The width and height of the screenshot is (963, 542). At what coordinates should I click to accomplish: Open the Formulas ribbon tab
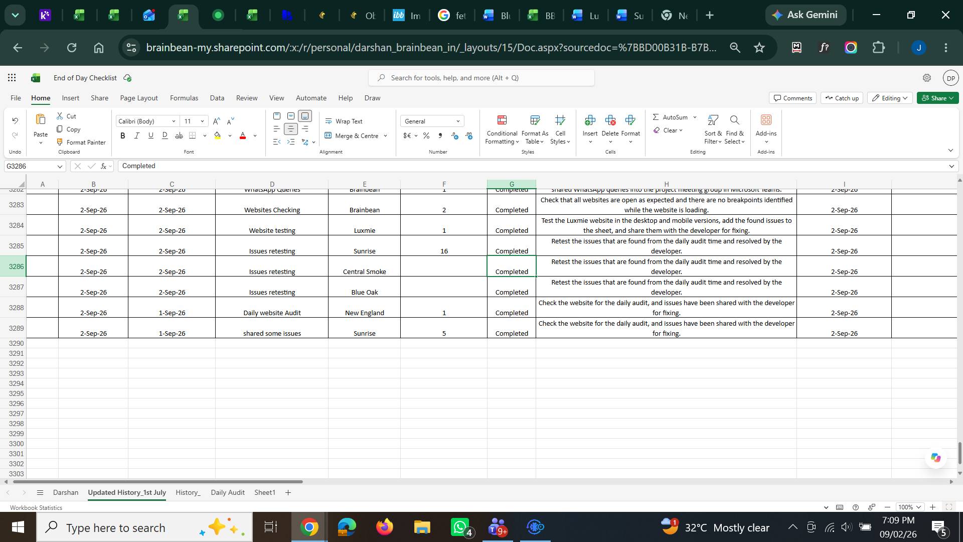184,98
